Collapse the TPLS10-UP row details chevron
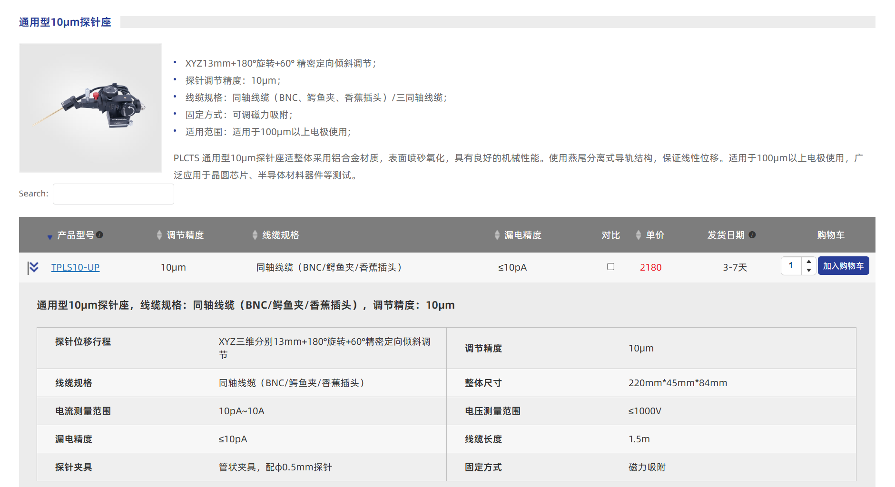The width and height of the screenshot is (895, 487). [x=33, y=267]
